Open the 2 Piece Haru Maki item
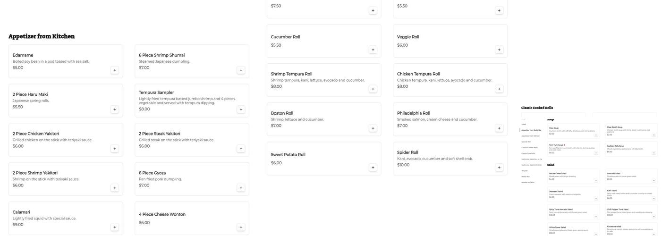The image size is (661, 236). (30, 94)
